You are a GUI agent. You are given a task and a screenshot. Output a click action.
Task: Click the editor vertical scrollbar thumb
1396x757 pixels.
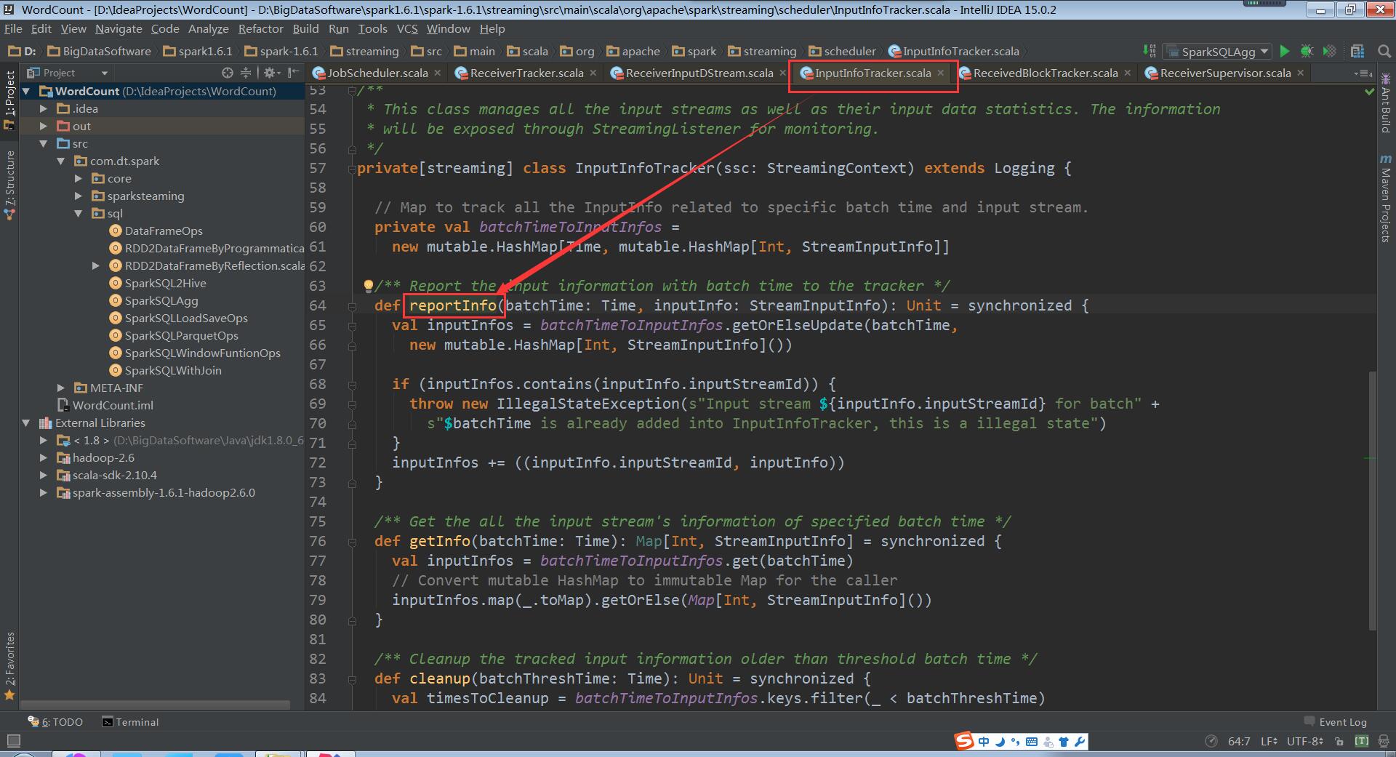point(1373,500)
